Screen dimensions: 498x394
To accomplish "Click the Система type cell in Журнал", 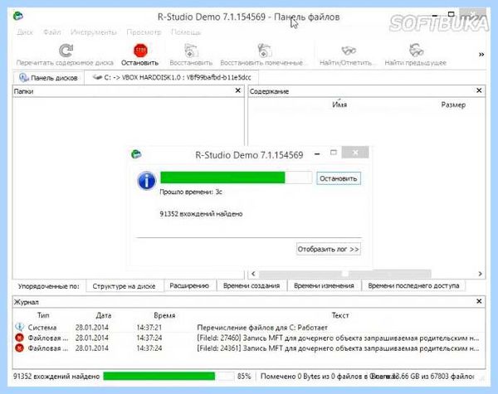I will [42, 328].
